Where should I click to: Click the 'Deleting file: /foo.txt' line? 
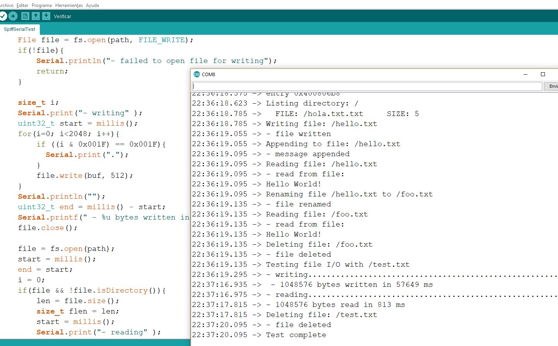319,244
